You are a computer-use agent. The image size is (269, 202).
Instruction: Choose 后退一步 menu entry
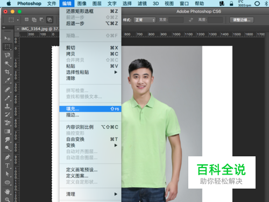point(90,24)
